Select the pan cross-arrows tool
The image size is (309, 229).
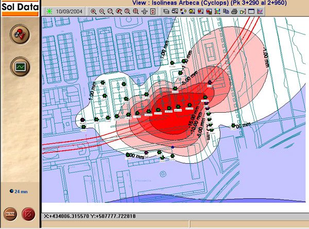click(x=144, y=11)
